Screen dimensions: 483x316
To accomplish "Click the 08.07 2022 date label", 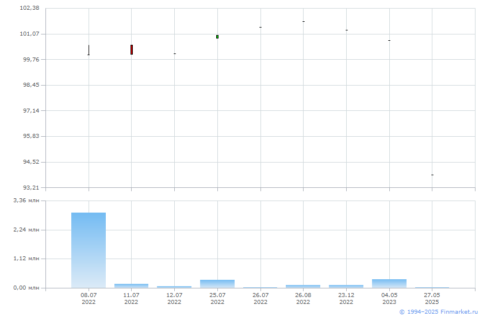I will tap(89, 298).
